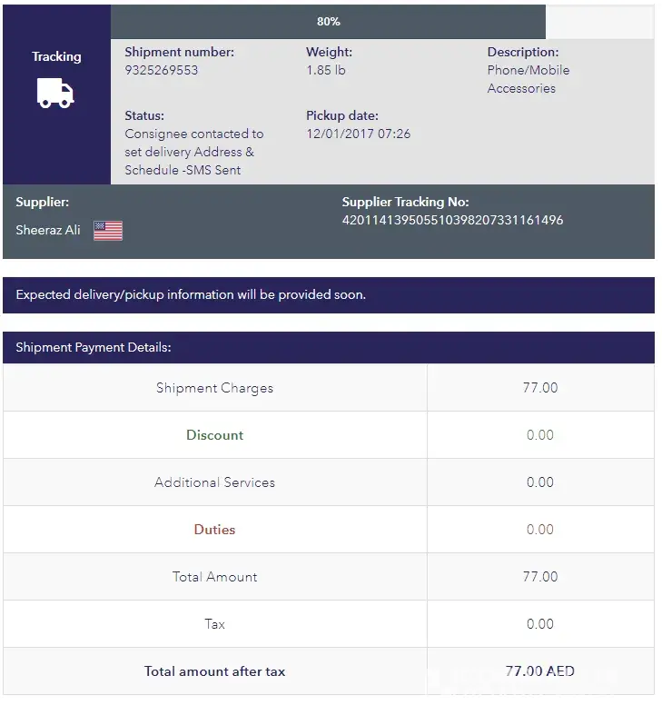Click shipment number 9325269553
The height and width of the screenshot is (725, 662).
[x=161, y=70]
